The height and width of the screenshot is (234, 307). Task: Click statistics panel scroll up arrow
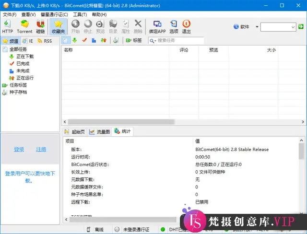[x=301, y=140]
